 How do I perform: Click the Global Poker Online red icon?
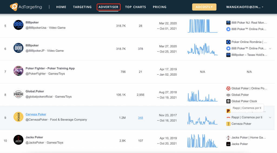click(x=228, y=88)
